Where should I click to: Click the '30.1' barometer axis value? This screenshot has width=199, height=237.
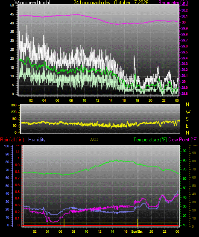pos(184,16)
